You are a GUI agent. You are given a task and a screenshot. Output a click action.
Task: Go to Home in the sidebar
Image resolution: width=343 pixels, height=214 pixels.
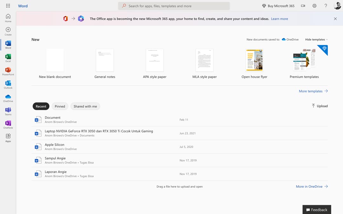[x=8, y=18]
